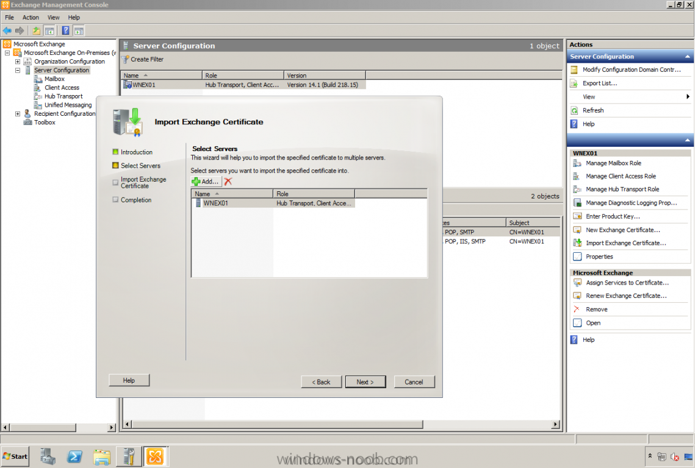The height and width of the screenshot is (468, 695).
Task: Collapse the Server Configuration tree node
Action: pos(18,71)
